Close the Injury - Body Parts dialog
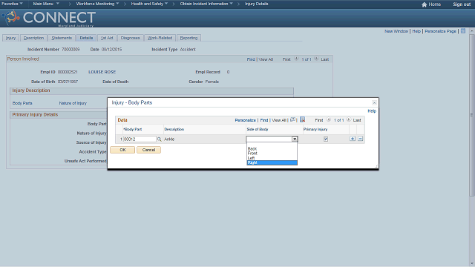Image resolution: width=475 pixels, height=267 pixels. [x=374, y=102]
